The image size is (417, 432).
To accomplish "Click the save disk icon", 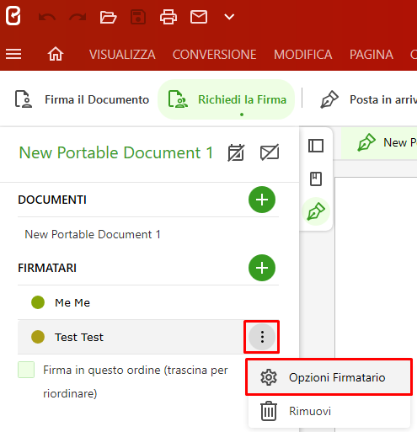I will 138,17.
